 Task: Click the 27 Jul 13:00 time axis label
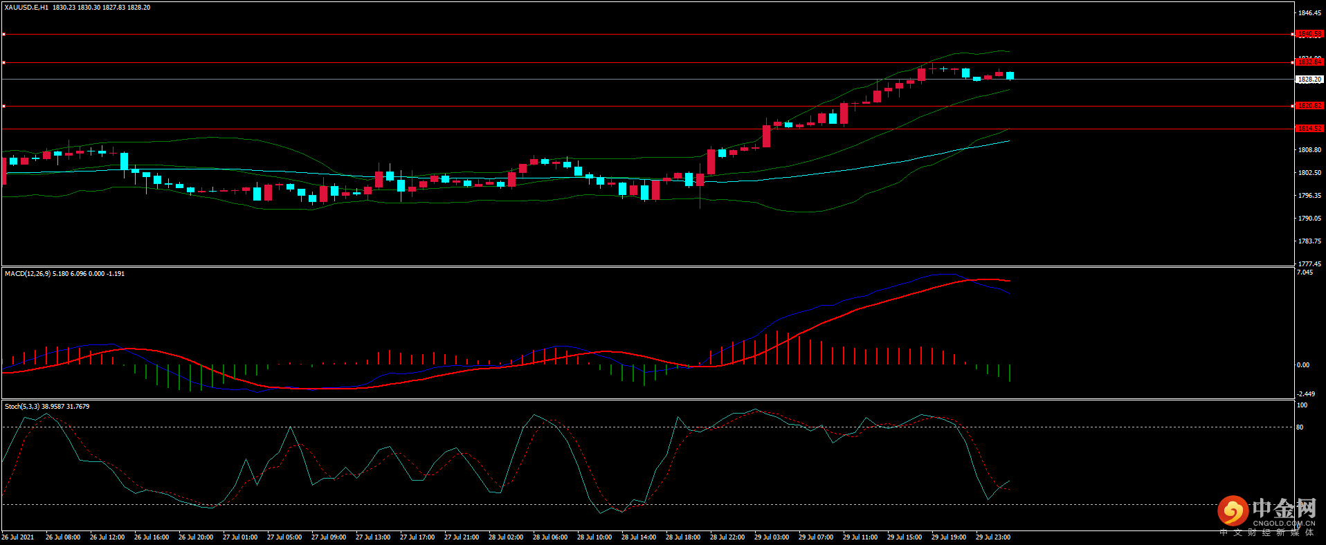(373, 537)
